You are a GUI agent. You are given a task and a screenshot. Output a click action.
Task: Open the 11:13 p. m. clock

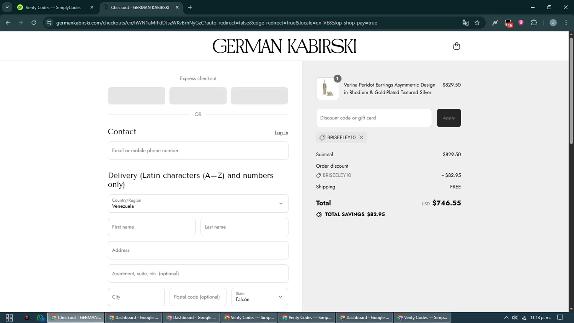click(x=540, y=318)
